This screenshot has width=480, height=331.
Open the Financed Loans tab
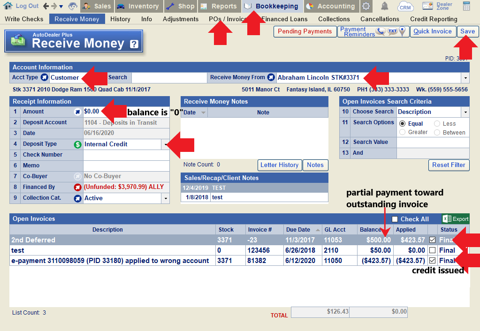pyautogui.click(x=284, y=19)
